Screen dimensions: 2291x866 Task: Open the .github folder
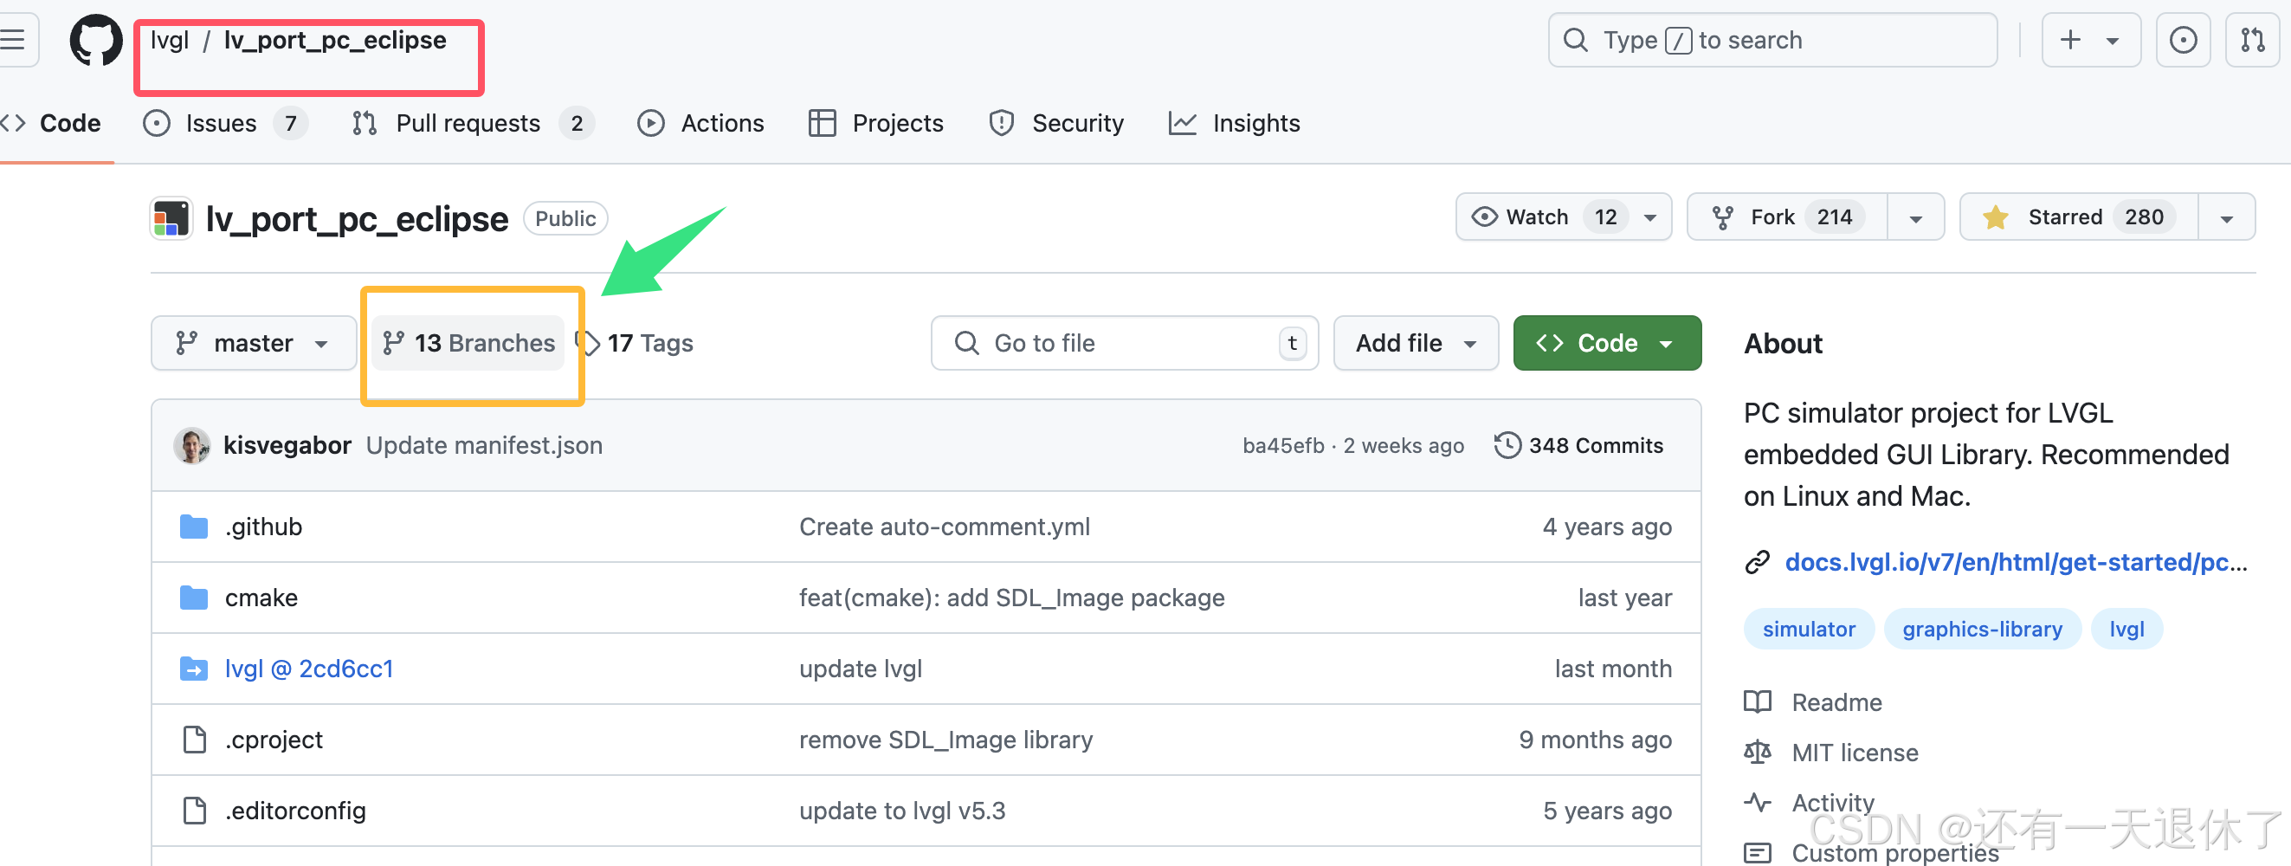pos(263,527)
